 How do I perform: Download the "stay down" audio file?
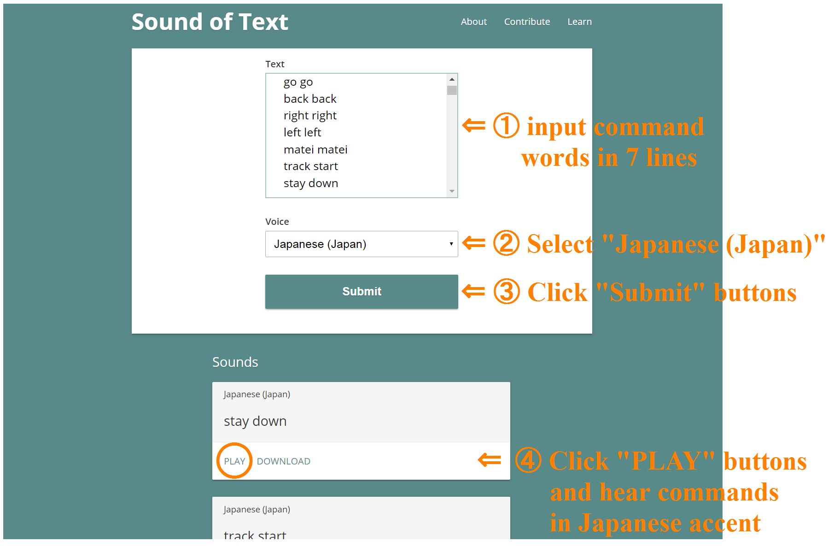pos(284,460)
